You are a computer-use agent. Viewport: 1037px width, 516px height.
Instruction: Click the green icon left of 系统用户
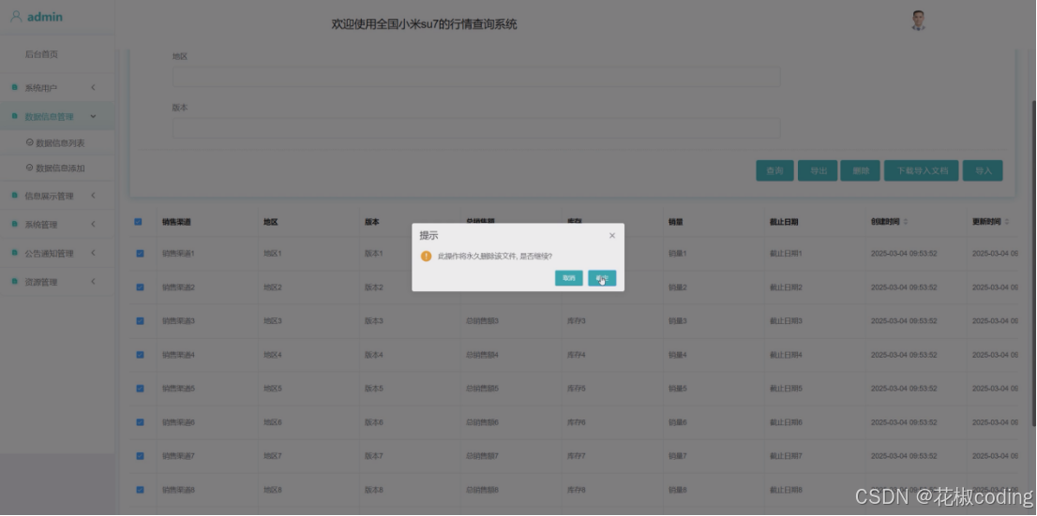(15, 87)
